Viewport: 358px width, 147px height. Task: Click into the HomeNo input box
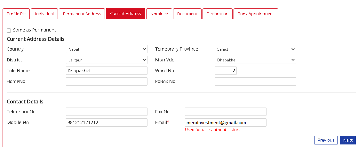tap(107, 81)
